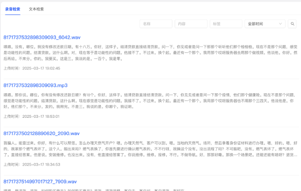Click upload time 2025-03-17 18:53:01
Screen dimensions: 301x191
click(31, 116)
